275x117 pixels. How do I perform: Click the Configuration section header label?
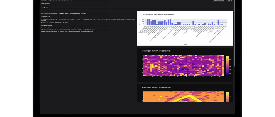(45, 7)
